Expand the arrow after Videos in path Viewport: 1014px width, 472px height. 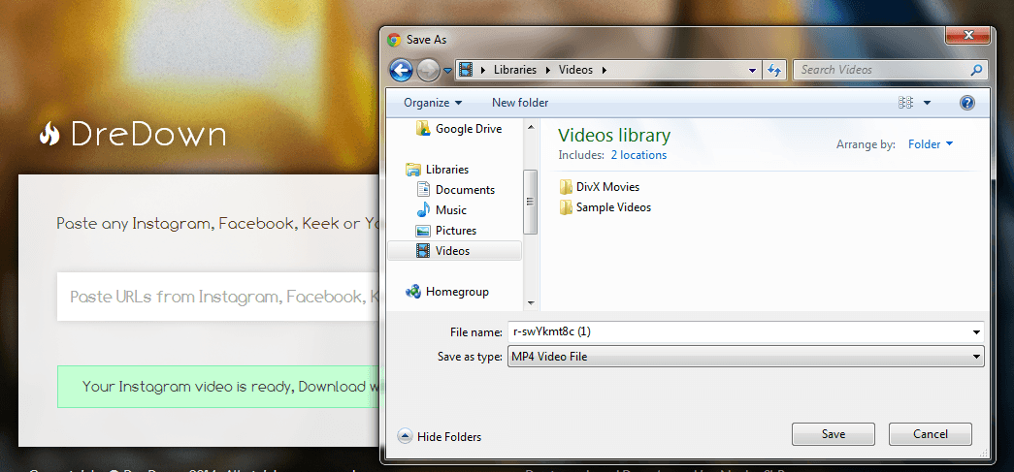click(604, 70)
